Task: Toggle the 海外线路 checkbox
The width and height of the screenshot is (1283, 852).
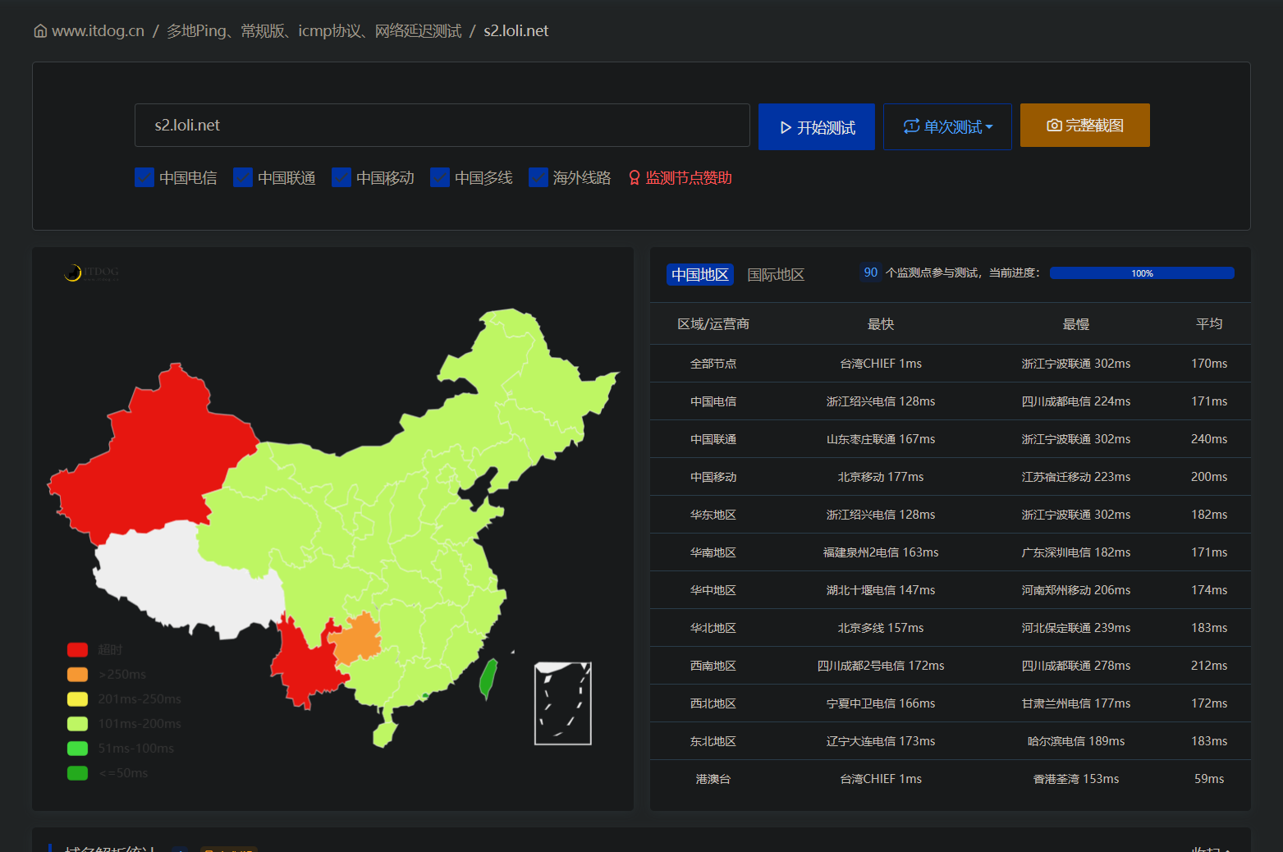Action: pos(538,177)
